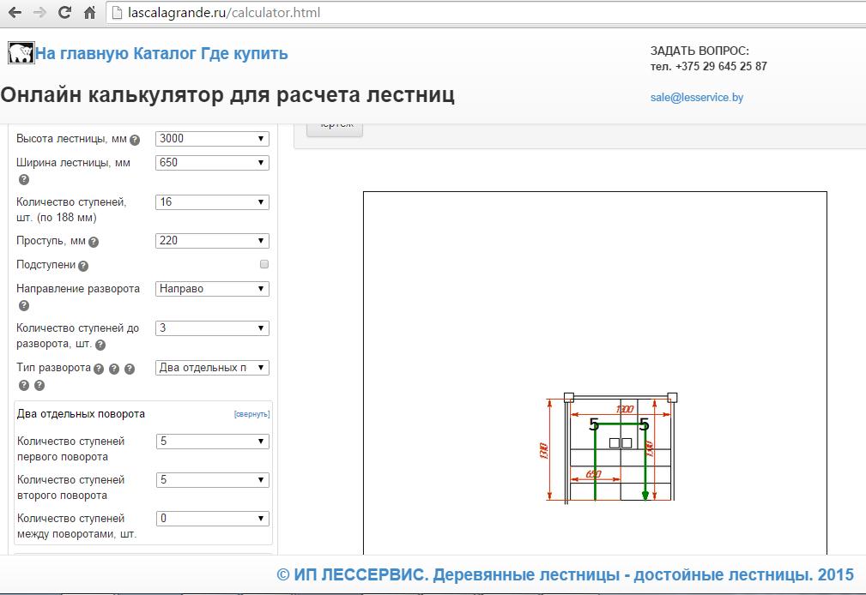This screenshot has height=595, width=866.
Task: Click the browser forward arrow
Action: pyautogui.click(x=39, y=12)
